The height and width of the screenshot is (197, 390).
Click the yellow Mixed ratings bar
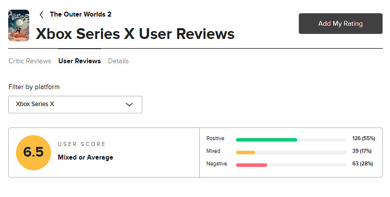[x=245, y=152]
